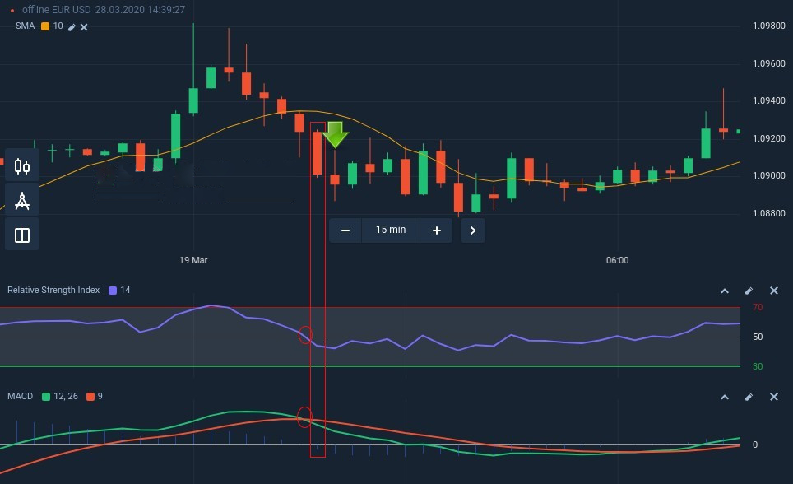Edit the Relative Strength Index settings
This screenshot has width=793, height=484.
point(749,291)
